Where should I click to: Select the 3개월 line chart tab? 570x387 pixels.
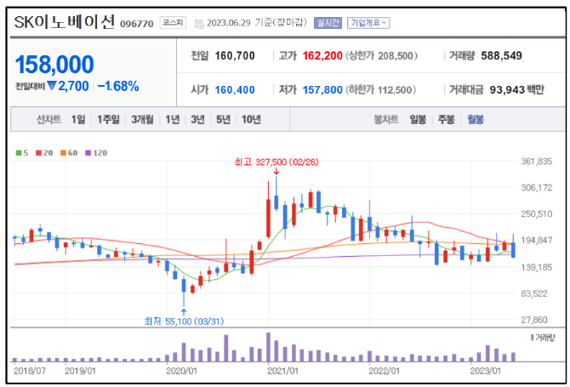click(x=142, y=119)
